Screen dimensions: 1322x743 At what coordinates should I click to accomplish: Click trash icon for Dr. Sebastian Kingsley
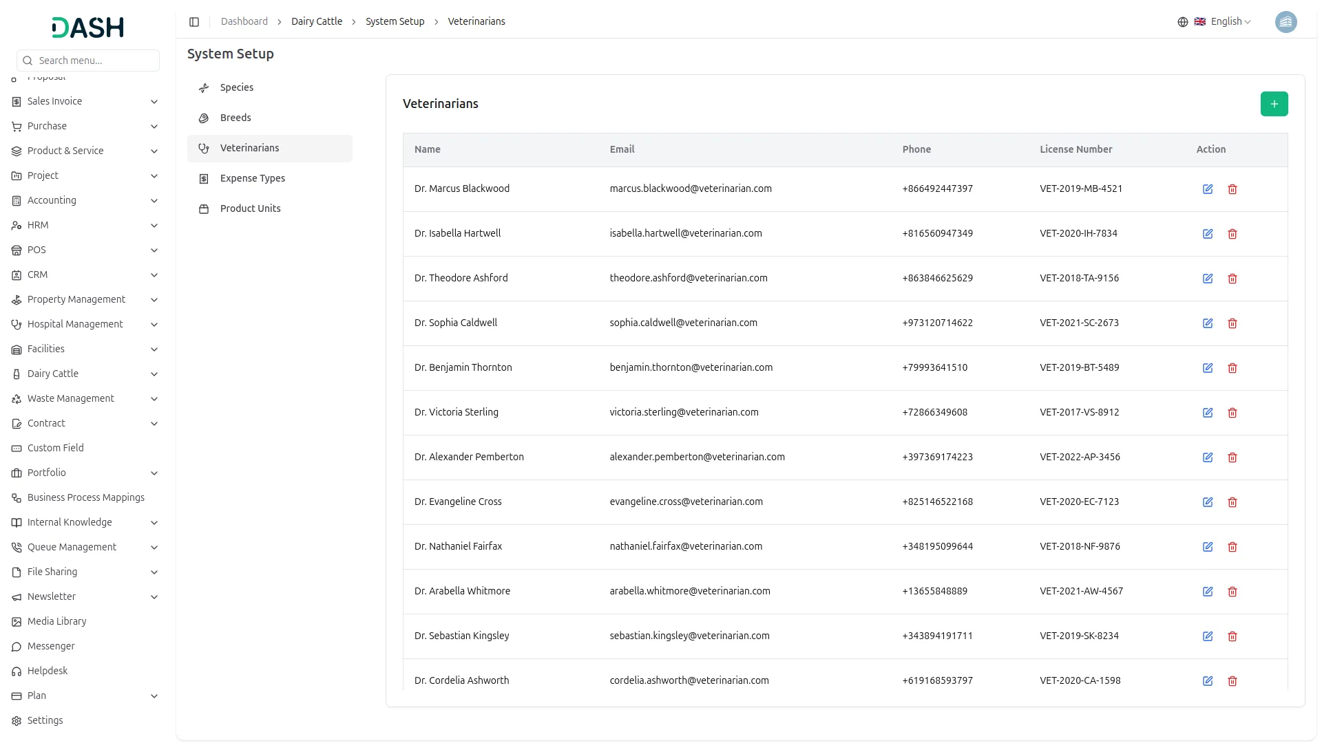click(1232, 636)
